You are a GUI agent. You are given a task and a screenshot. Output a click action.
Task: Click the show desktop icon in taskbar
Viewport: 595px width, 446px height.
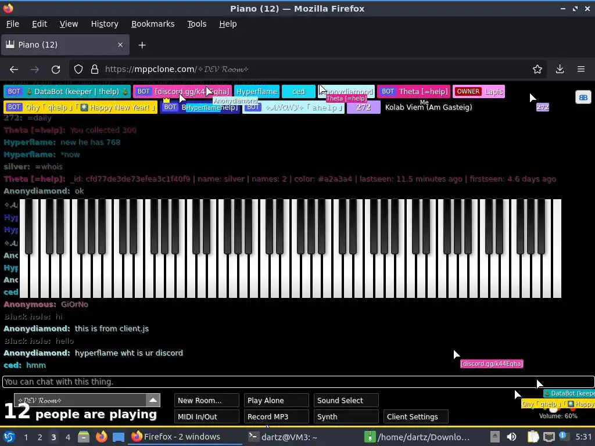119,437
